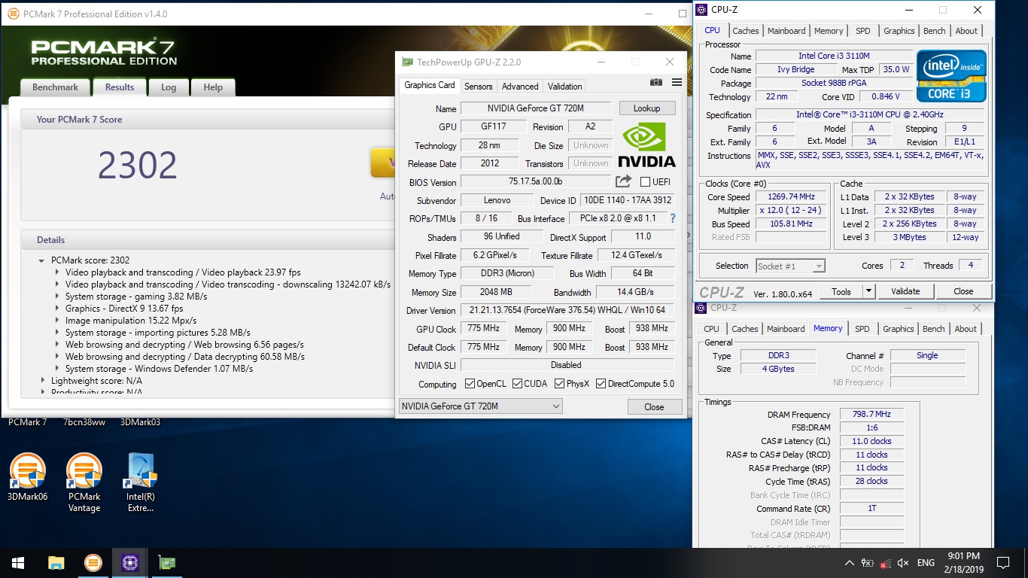
Task: Open the Mainboard tab in the CPU-Z window showing Tools and Validate
Action: (786, 31)
